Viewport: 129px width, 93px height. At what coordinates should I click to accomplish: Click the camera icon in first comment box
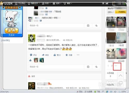tap(88, 26)
